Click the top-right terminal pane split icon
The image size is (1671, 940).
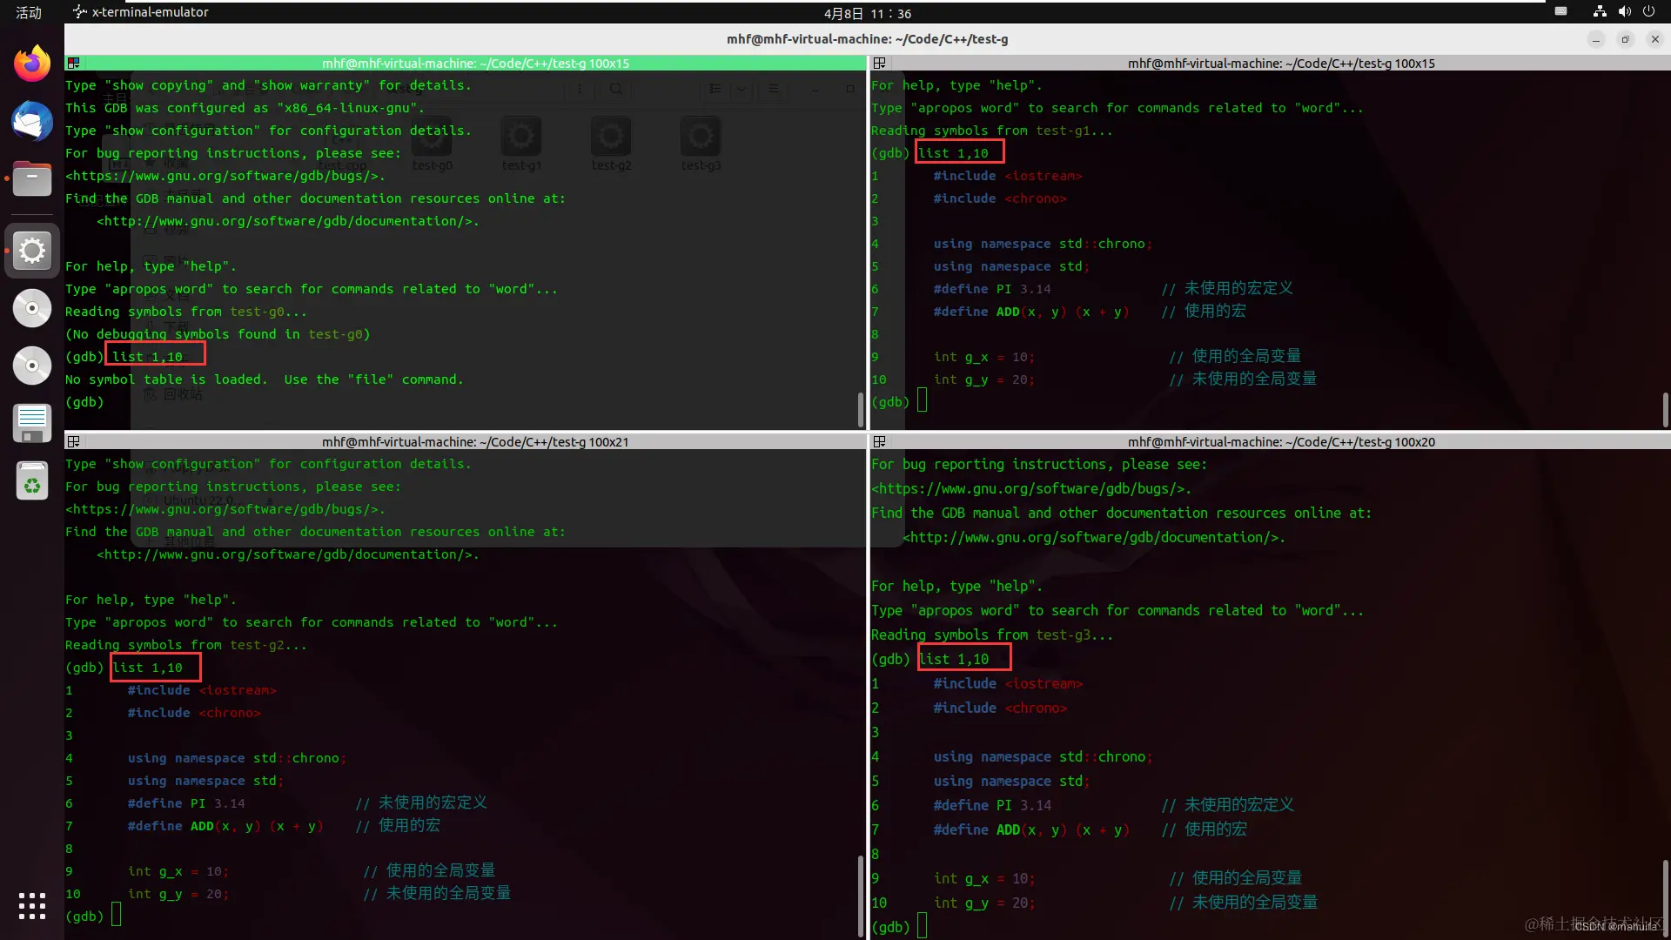coord(880,64)
